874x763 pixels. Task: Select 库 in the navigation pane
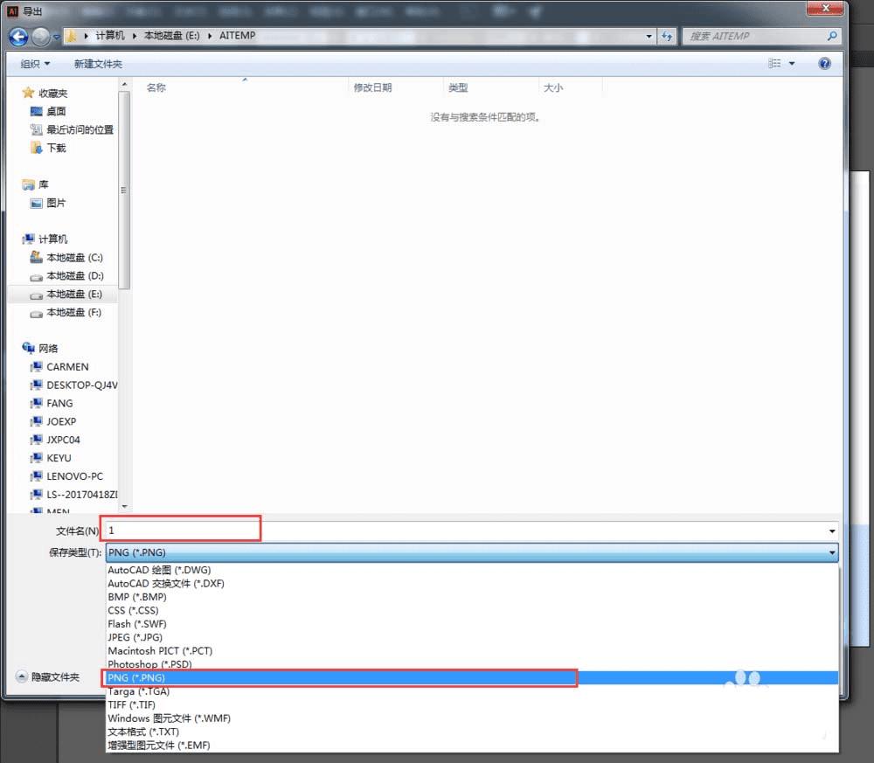pyautogui.click(x=43, y=184)
